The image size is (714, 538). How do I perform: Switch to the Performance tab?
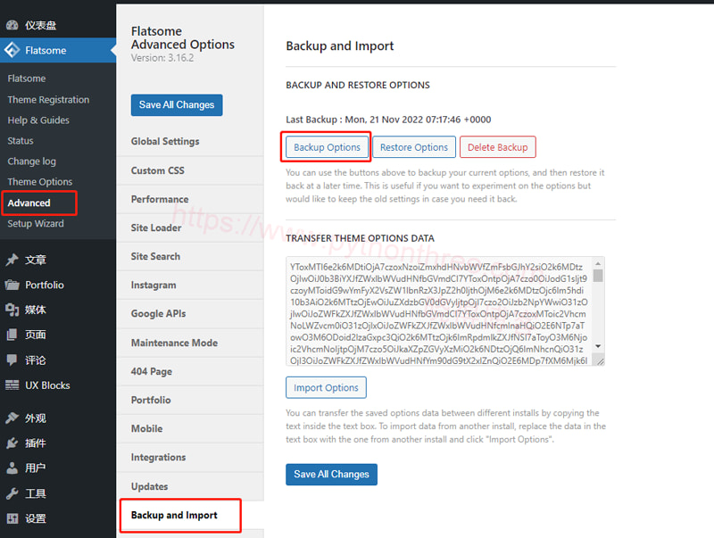point(190,199)
